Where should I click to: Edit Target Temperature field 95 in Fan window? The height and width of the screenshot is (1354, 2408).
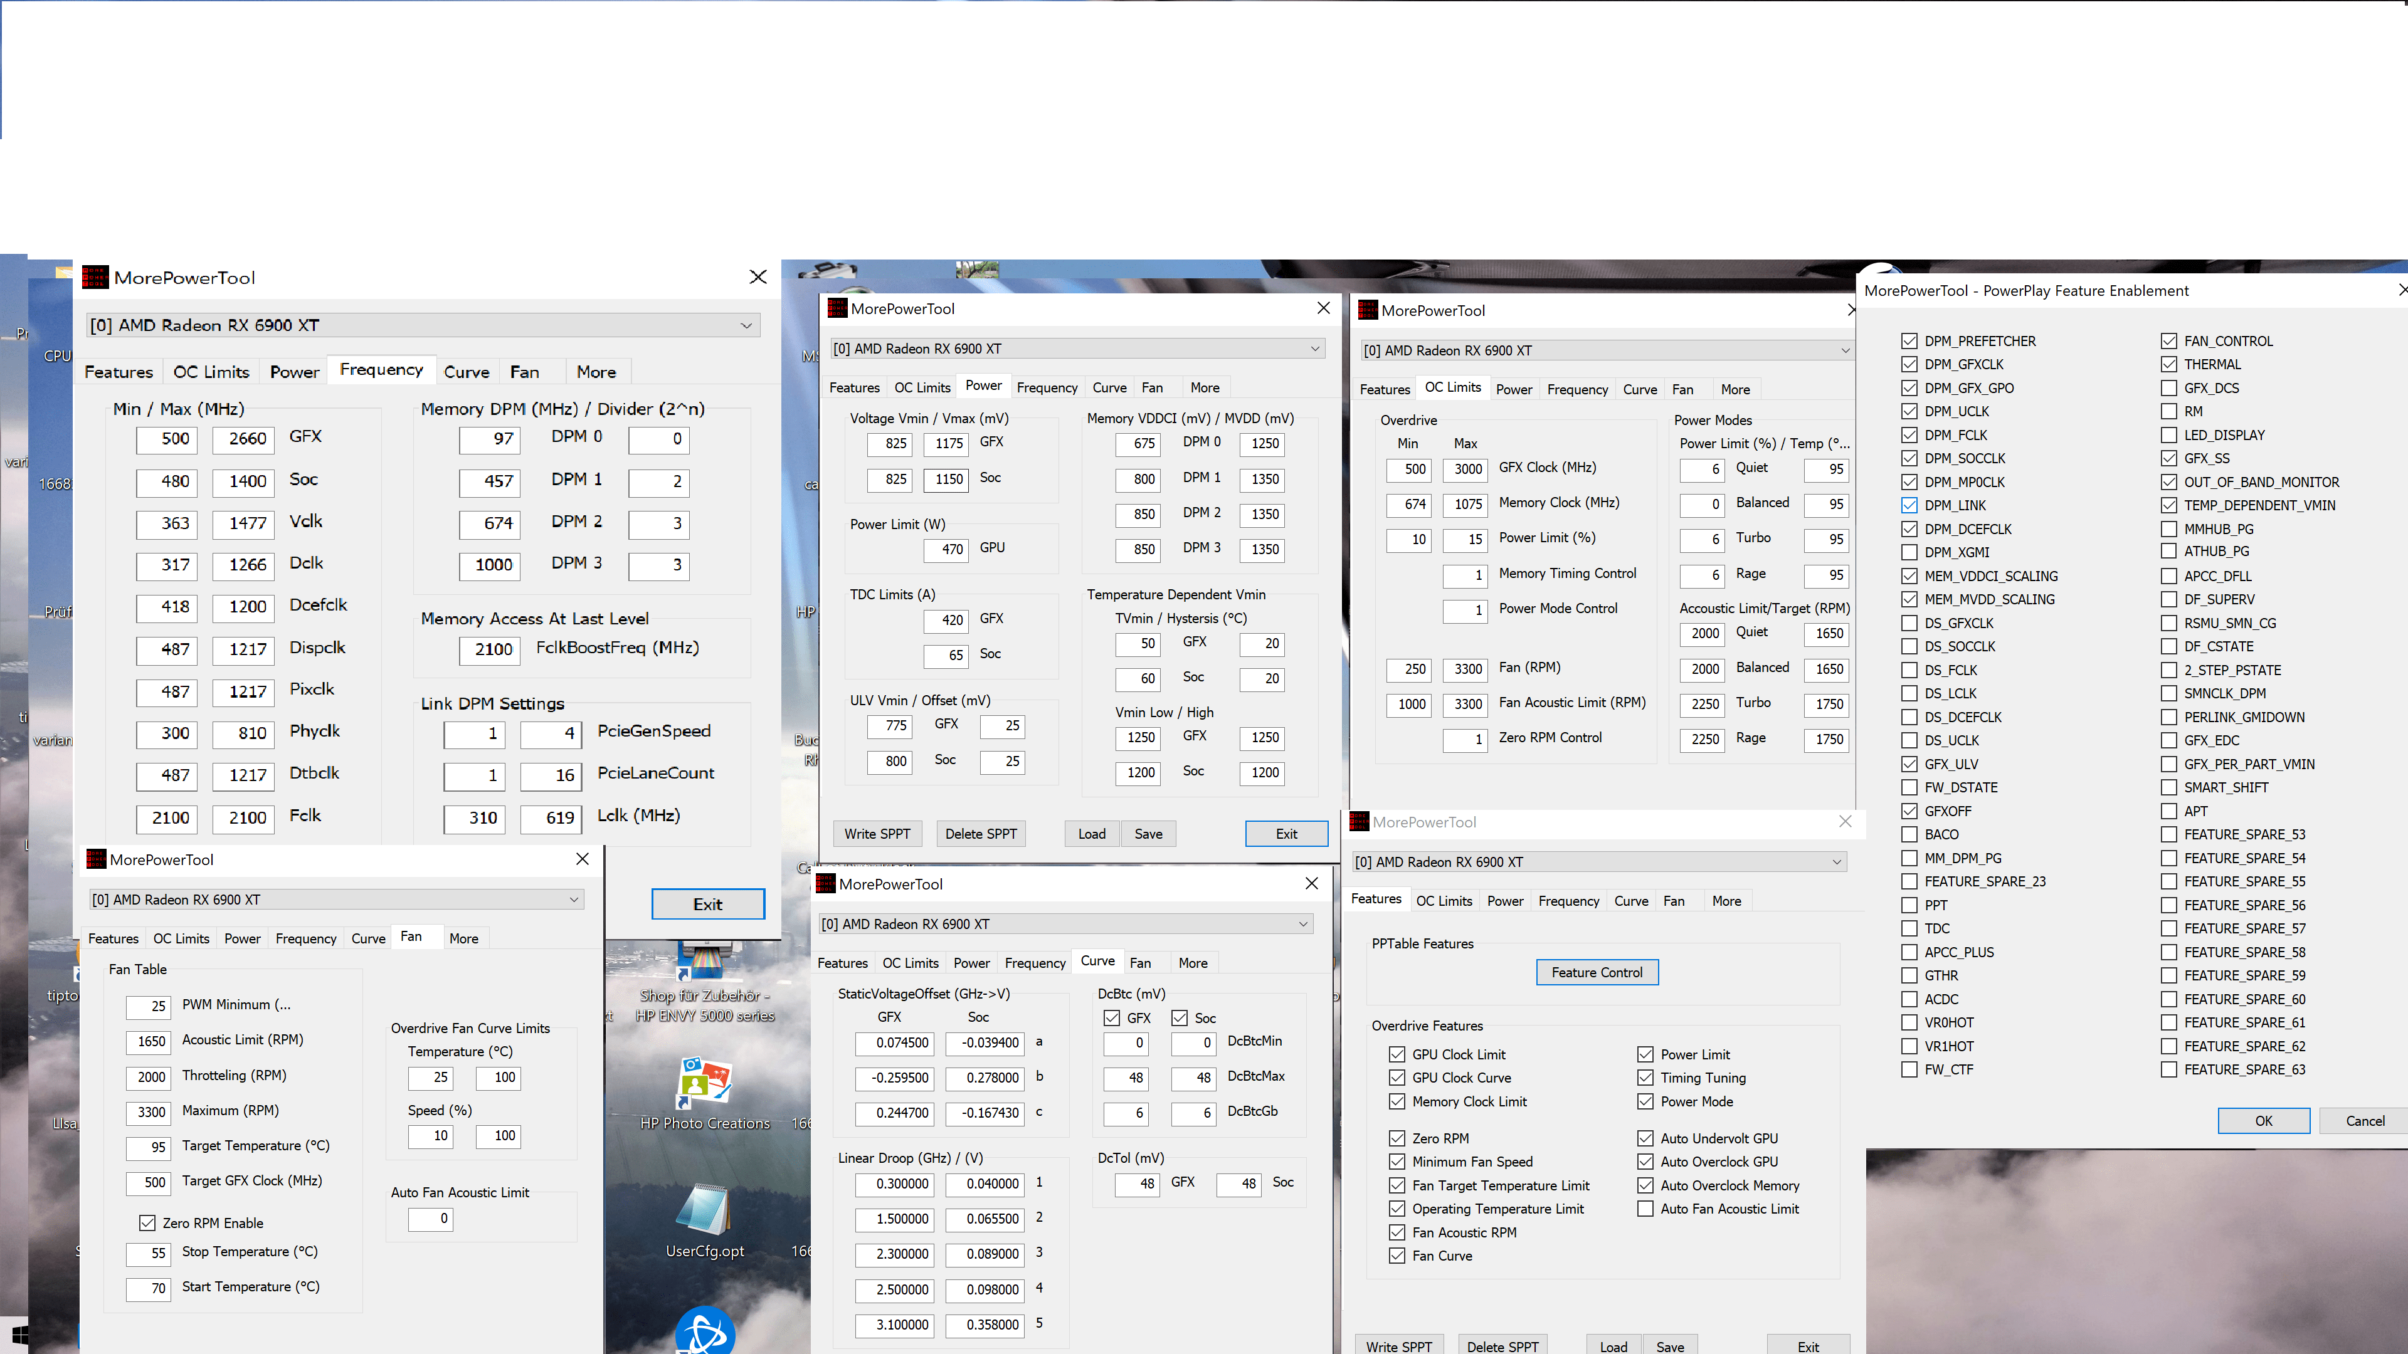coord(148,1148)
